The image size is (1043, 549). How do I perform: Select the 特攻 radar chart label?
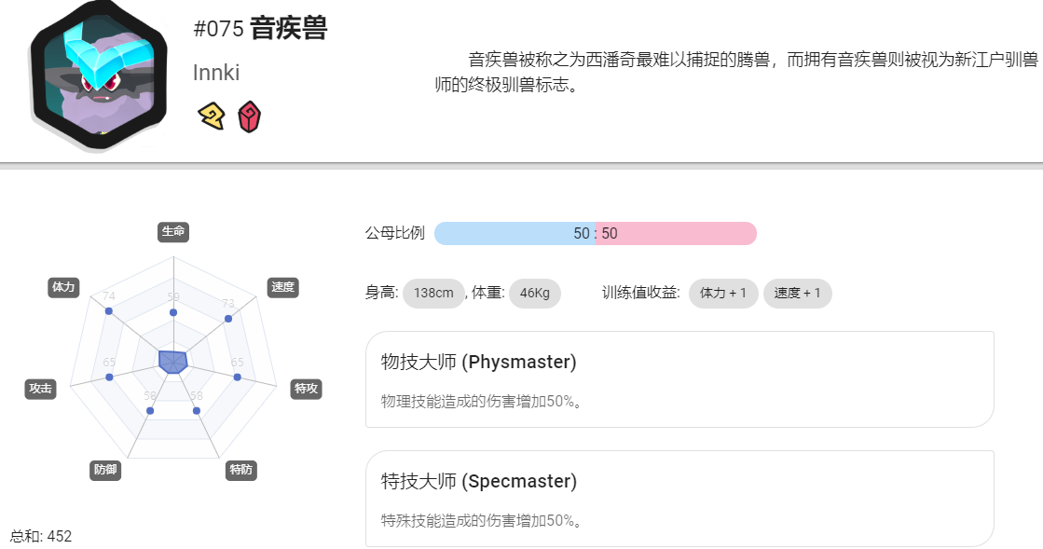point(306,389)
